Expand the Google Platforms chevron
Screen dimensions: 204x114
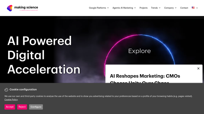tap(108, 8)
